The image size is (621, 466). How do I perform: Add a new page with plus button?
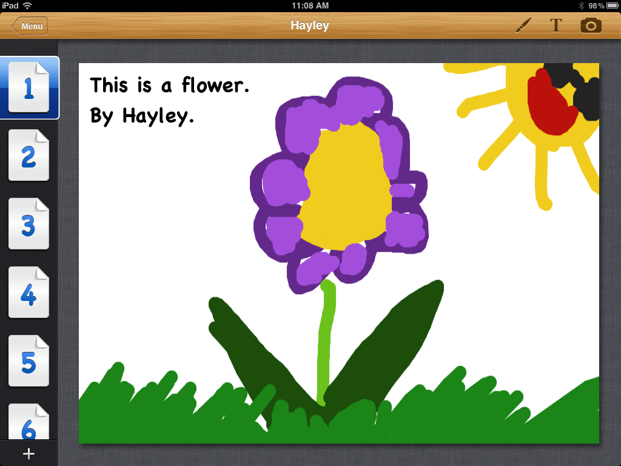click(x=29, y=453)
